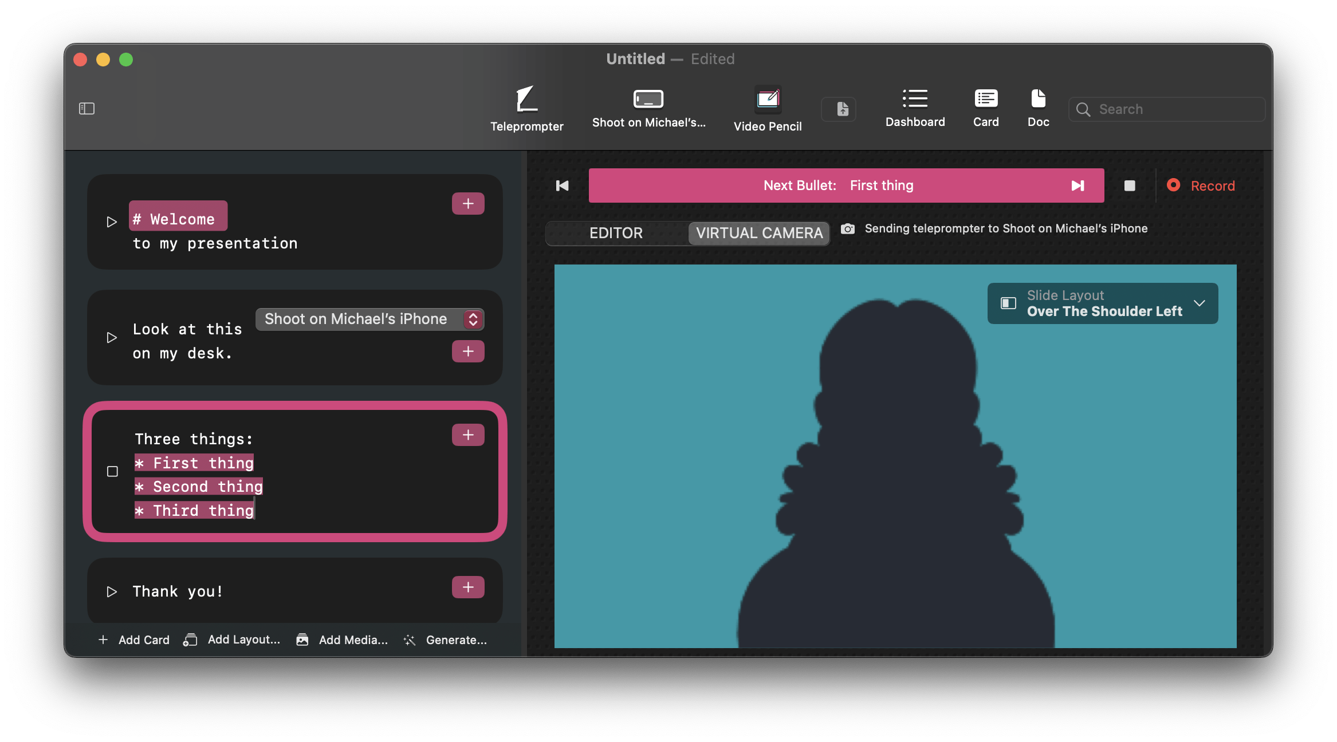This screenshot has height=742, width=1337.
Task: Skip back to previous bullet
Action: [562, 185]
